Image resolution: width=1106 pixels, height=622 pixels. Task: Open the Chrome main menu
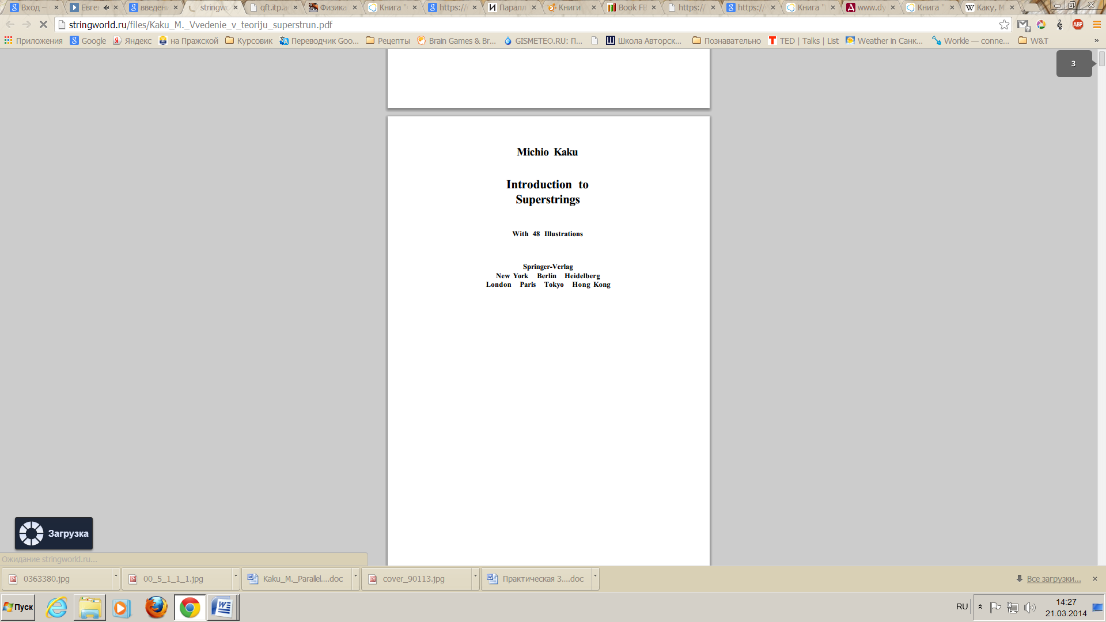pyautogui.click(x=1097, y=25)
